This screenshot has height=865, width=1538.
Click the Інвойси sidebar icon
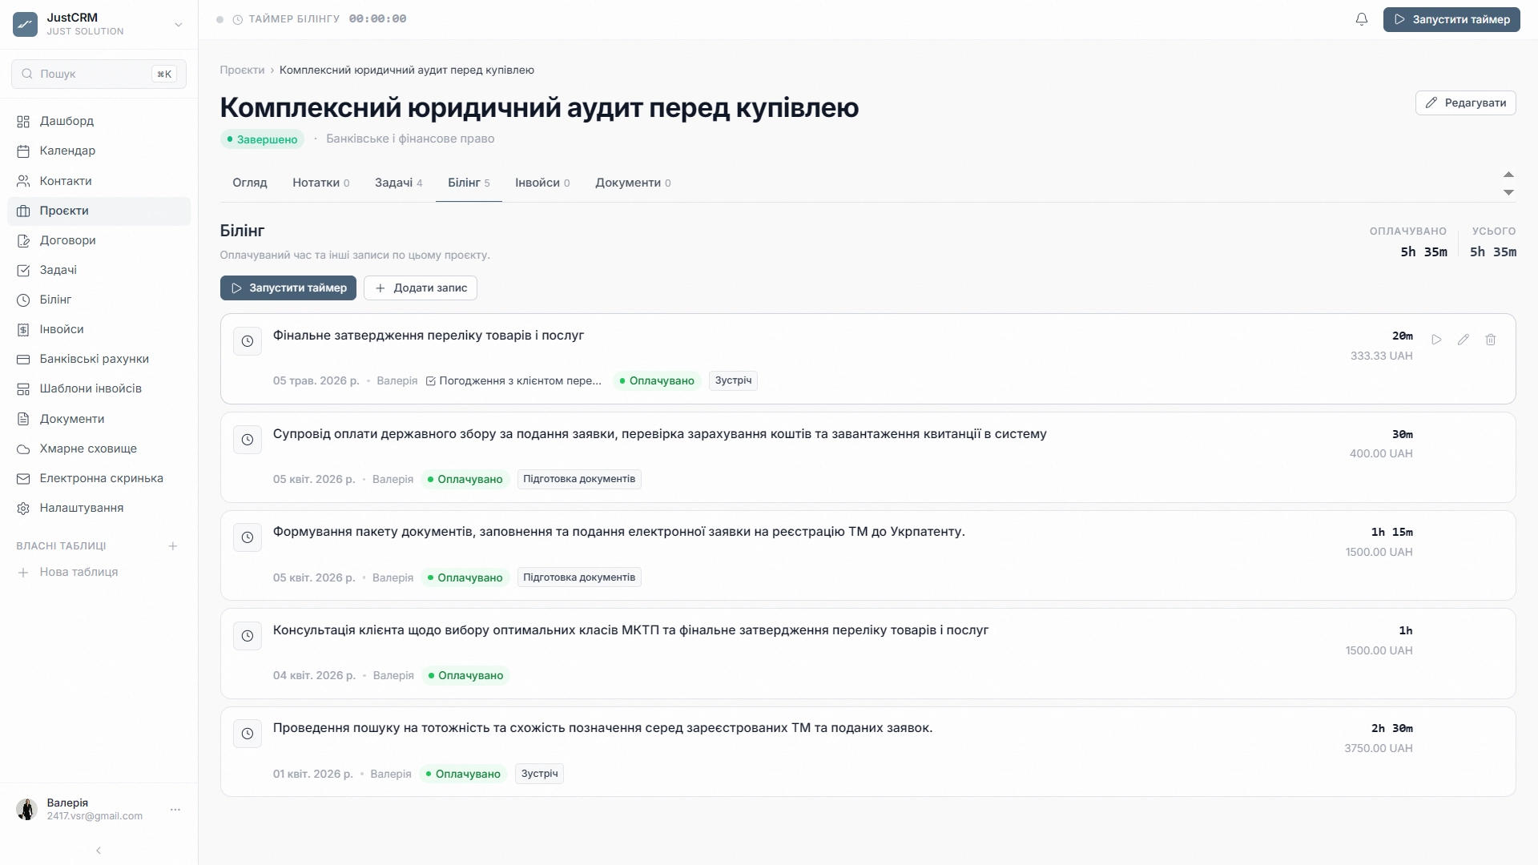(23, 329)
